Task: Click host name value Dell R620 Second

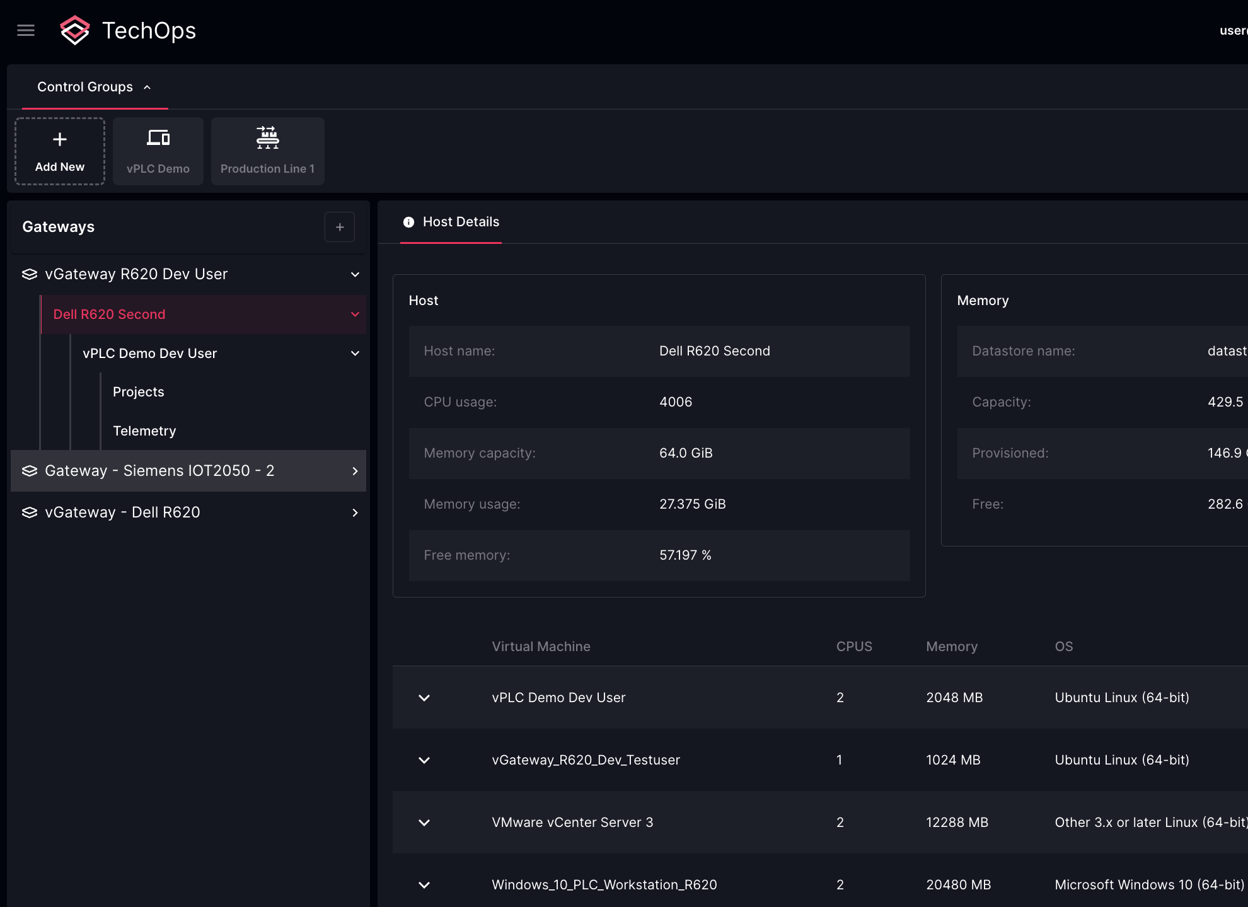Action: click(x=715, y=350)
